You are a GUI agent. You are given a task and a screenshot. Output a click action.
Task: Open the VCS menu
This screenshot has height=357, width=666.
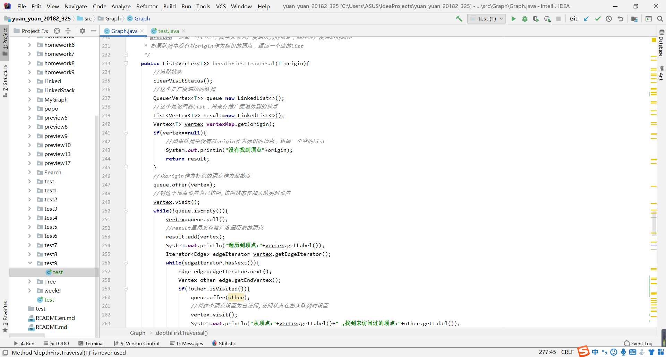point(221,6)
